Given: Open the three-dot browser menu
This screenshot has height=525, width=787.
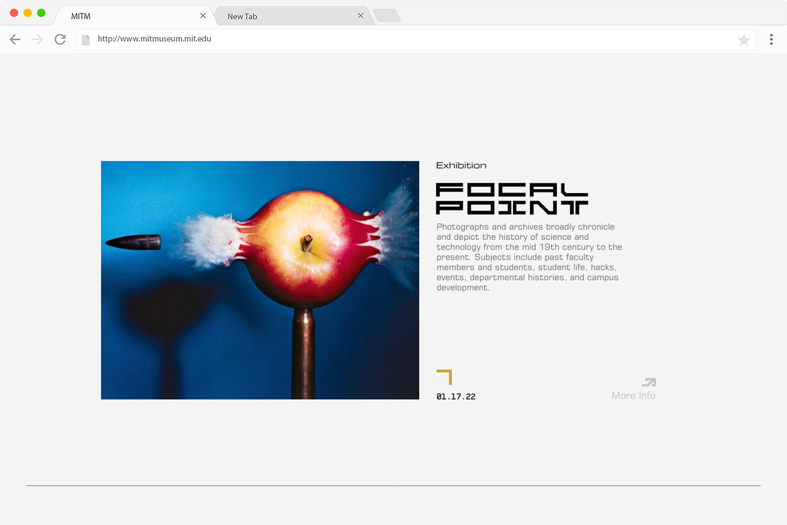Looking at the screenshot, I should pos(771,40).
